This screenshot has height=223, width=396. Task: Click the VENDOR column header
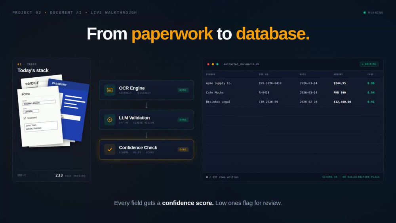211,74
